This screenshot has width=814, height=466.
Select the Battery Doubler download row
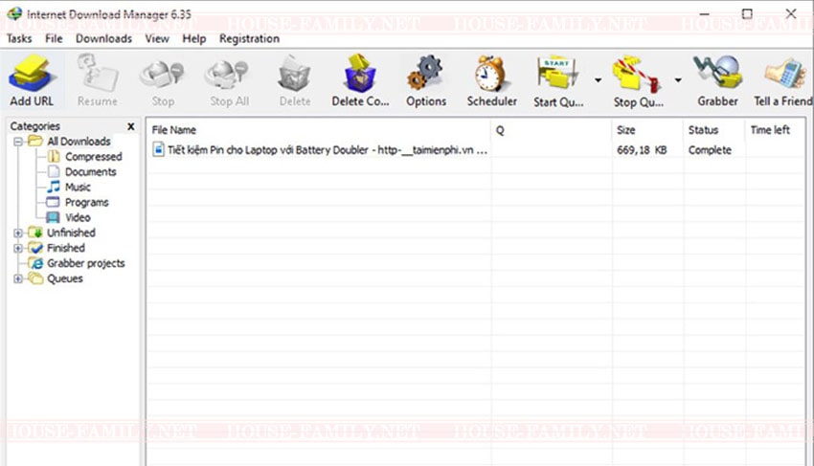pos(476,150)
